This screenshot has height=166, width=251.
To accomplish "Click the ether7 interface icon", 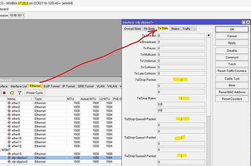I will pos(9,126).
